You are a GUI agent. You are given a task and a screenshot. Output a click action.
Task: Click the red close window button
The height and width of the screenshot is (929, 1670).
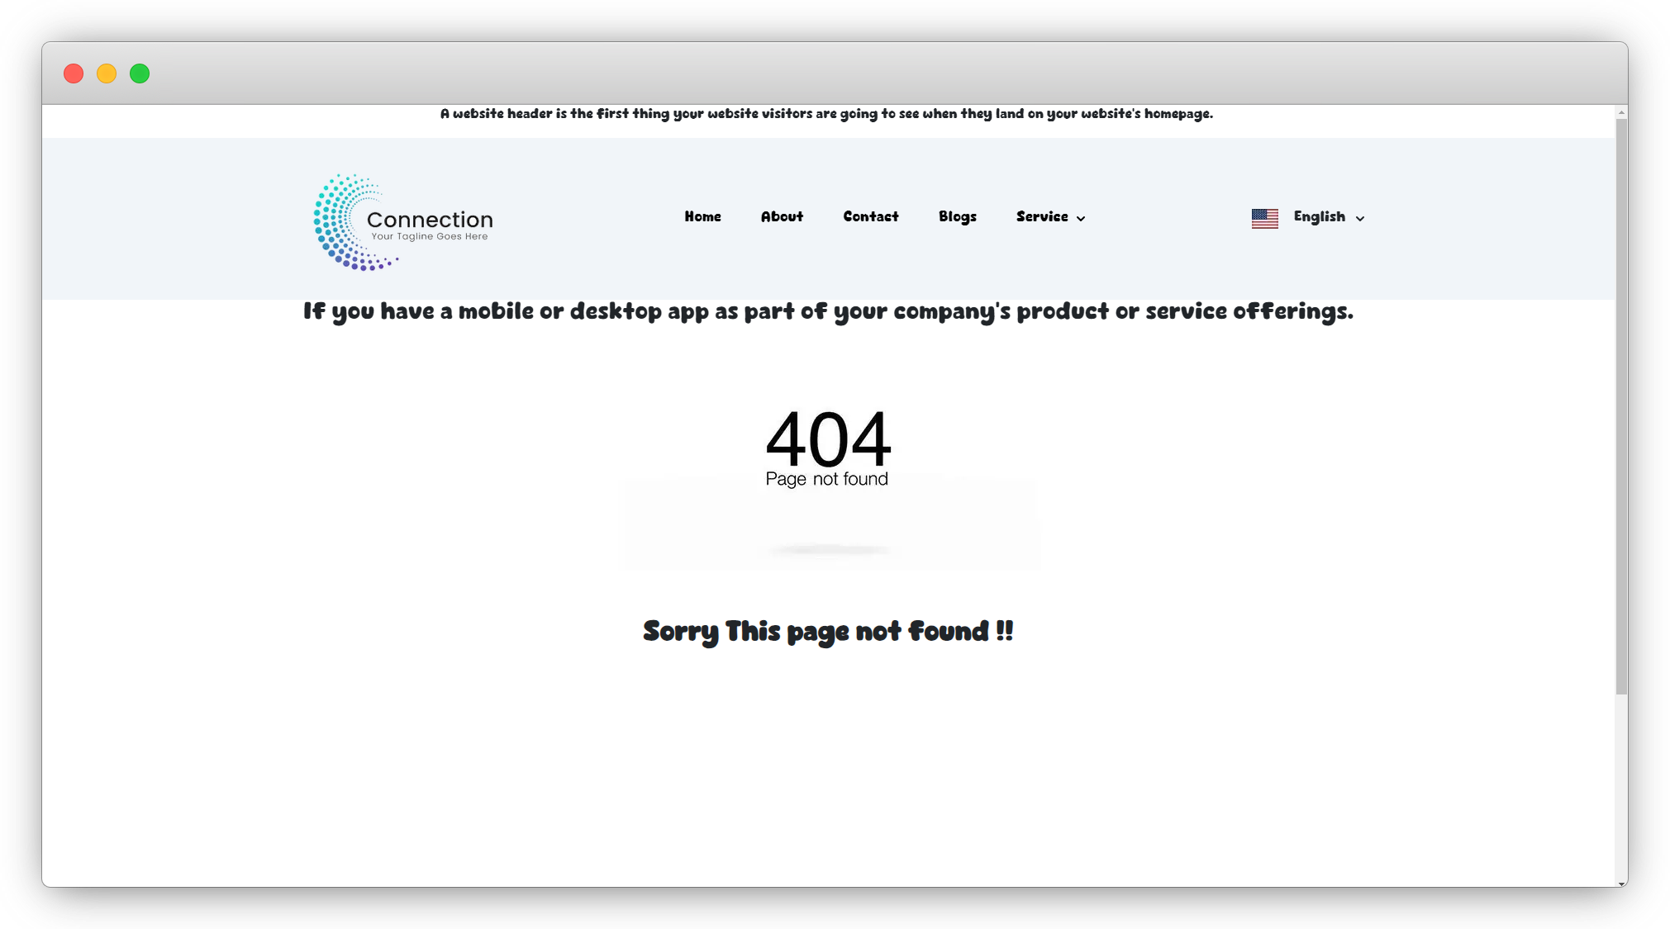click(x=74, y=73)
